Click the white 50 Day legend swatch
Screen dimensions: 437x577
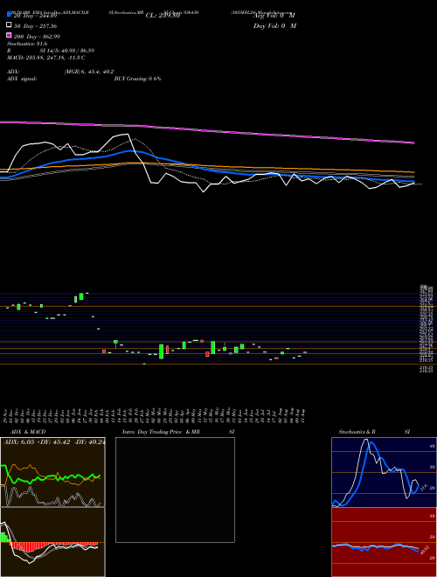10,25
